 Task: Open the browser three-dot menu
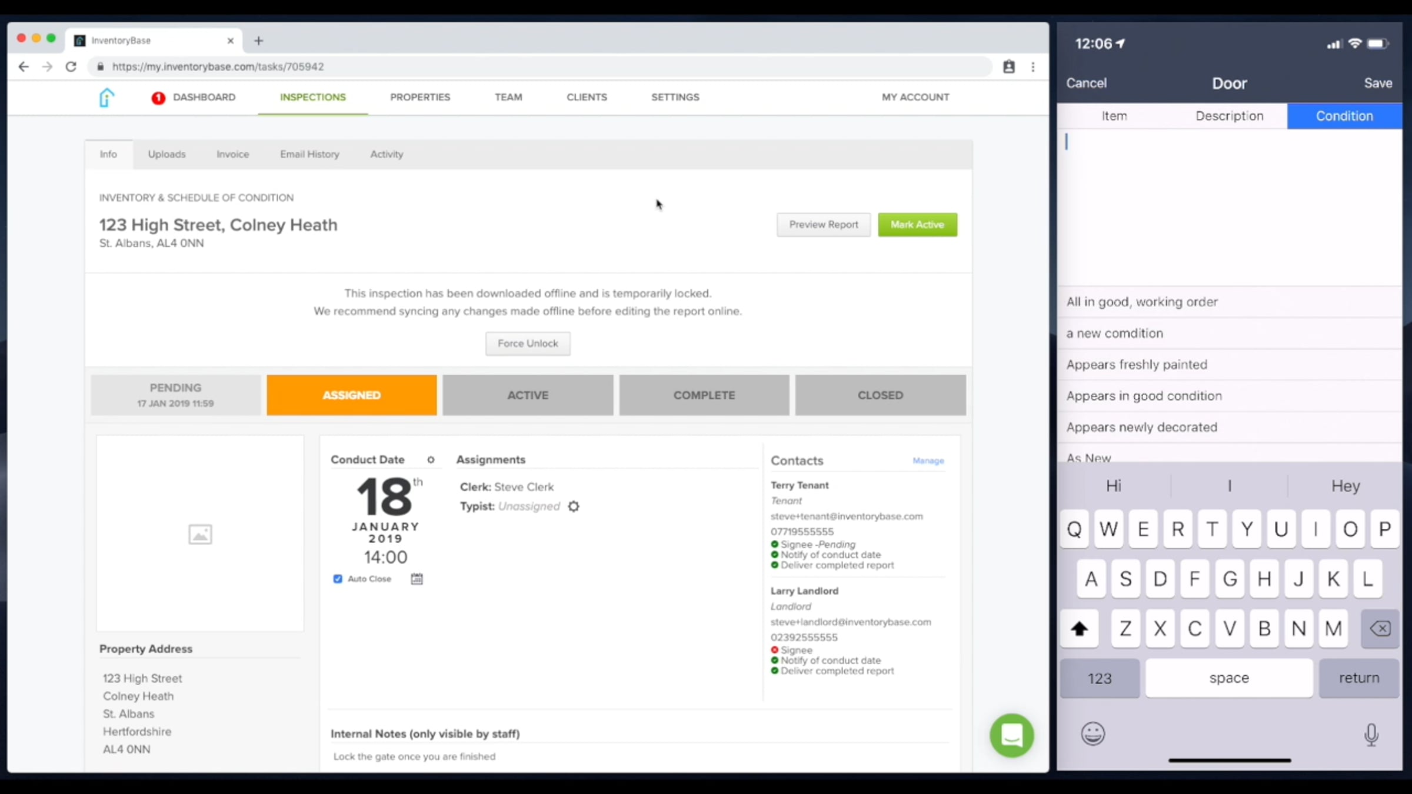[x=1033, y=66]
